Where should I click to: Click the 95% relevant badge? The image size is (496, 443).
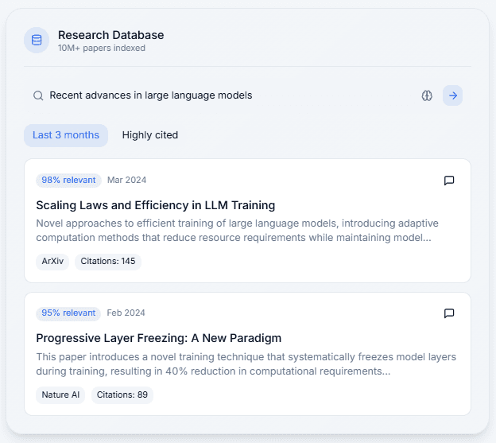tap(68, 313)
